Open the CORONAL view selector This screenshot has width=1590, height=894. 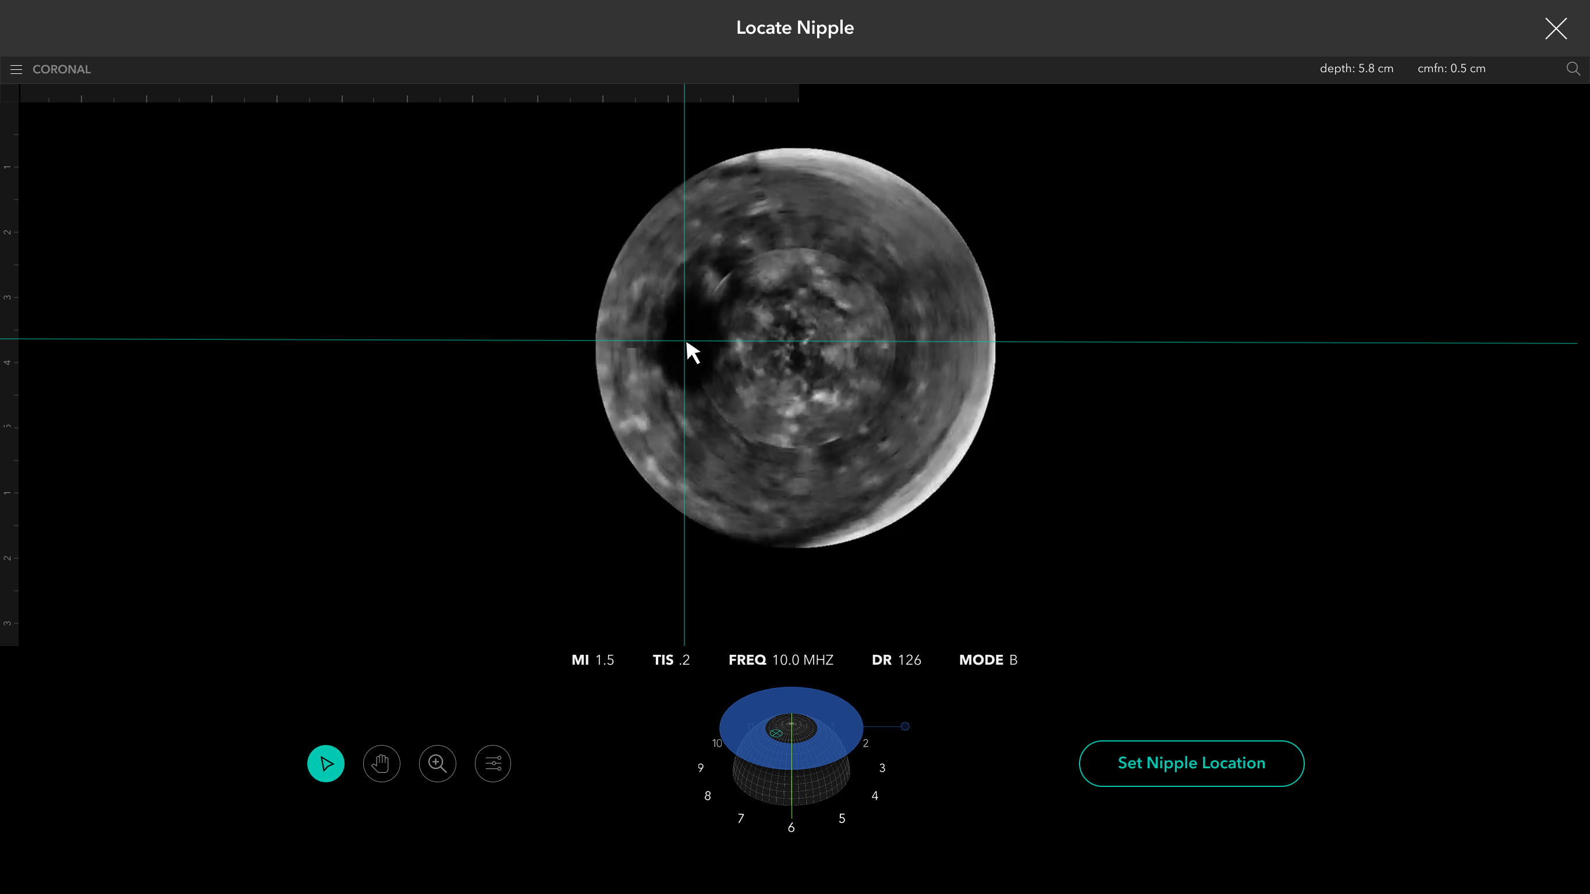click(62, 69)
